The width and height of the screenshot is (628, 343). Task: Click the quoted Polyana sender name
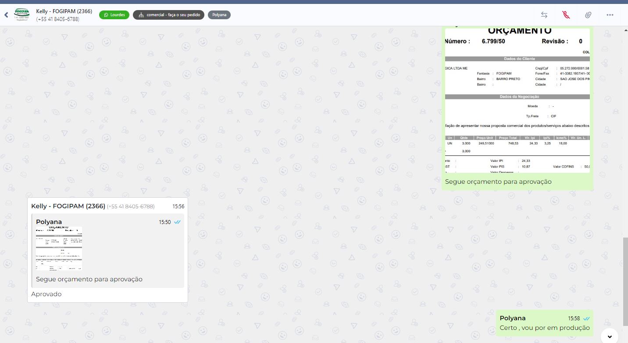(49, 222)
